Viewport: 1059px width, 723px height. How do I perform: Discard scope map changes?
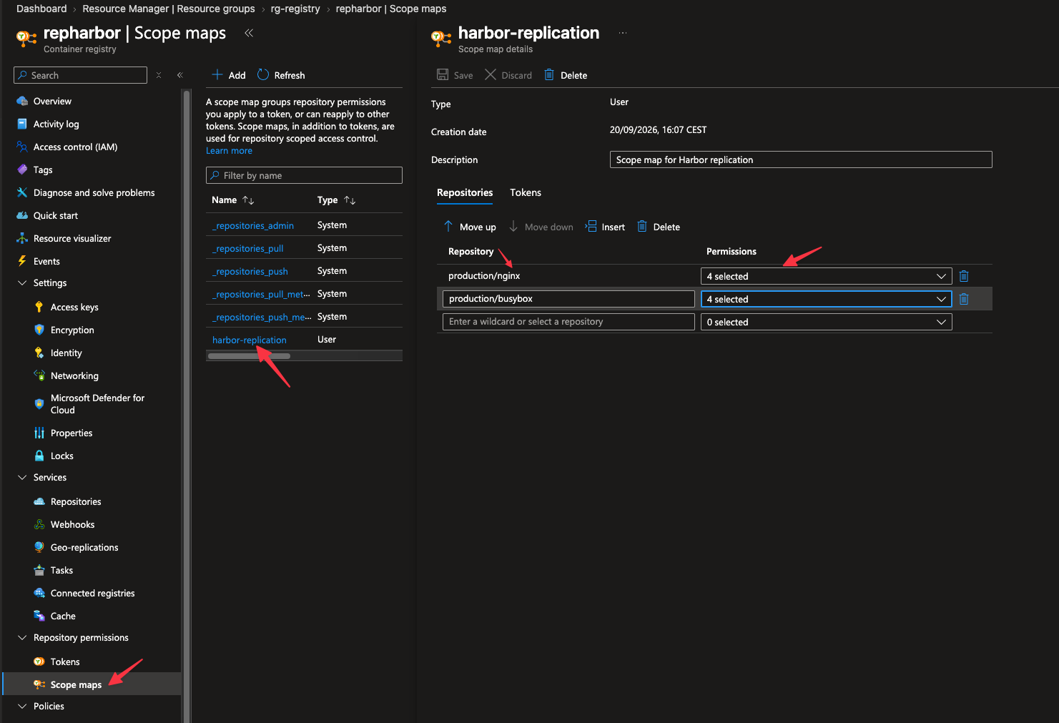[x=508, y=75]
